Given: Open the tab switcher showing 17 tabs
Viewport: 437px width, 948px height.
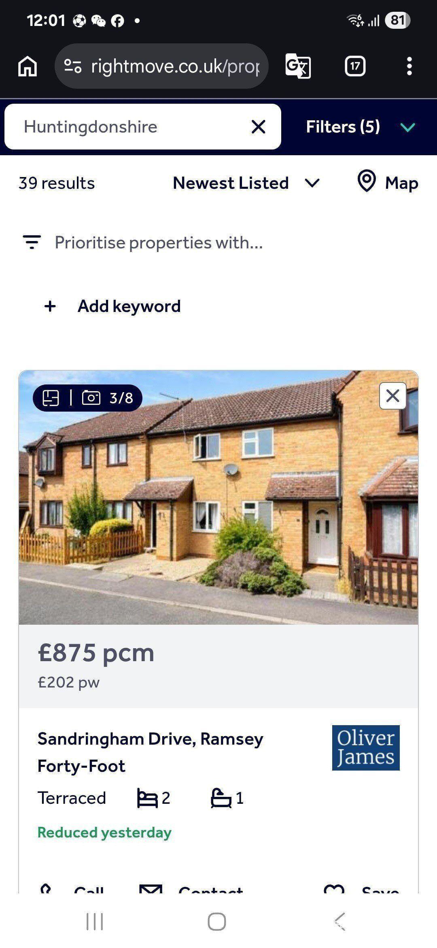Looking at the screenshot, I should [x=355, y=66].
